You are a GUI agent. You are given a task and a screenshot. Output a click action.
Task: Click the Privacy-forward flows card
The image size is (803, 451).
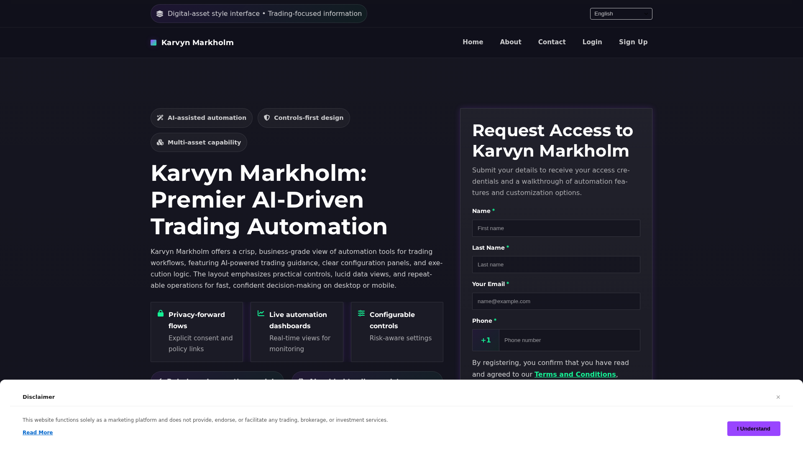pos(197,332)
